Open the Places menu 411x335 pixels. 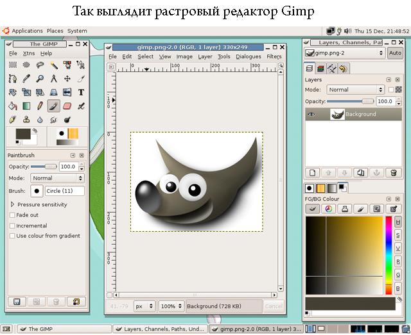point(55,31)
